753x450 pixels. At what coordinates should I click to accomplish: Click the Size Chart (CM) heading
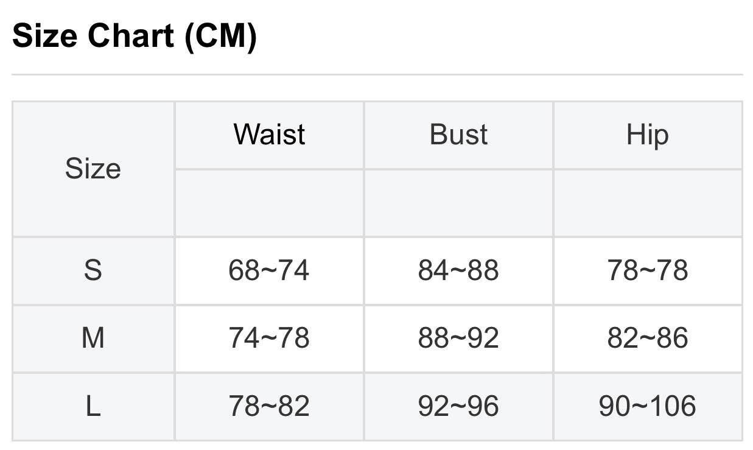(135, 37)
